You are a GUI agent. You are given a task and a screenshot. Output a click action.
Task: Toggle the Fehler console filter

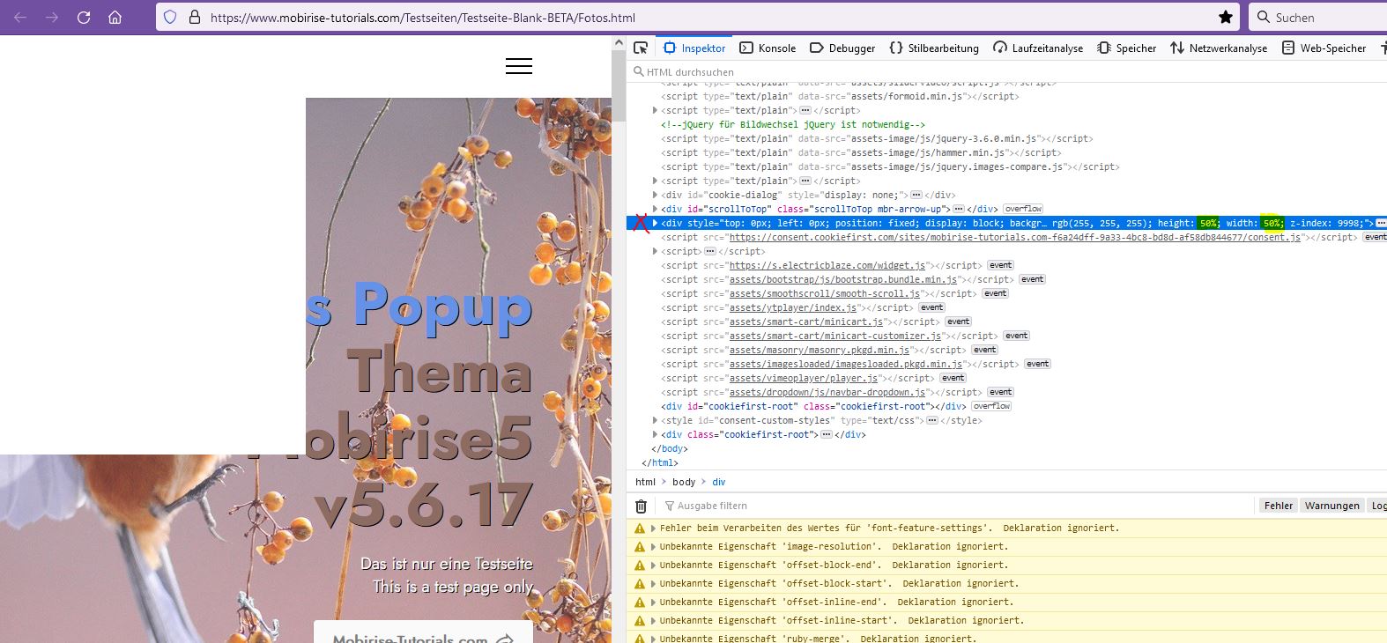pyautogui.click(x=1278, y=506)
